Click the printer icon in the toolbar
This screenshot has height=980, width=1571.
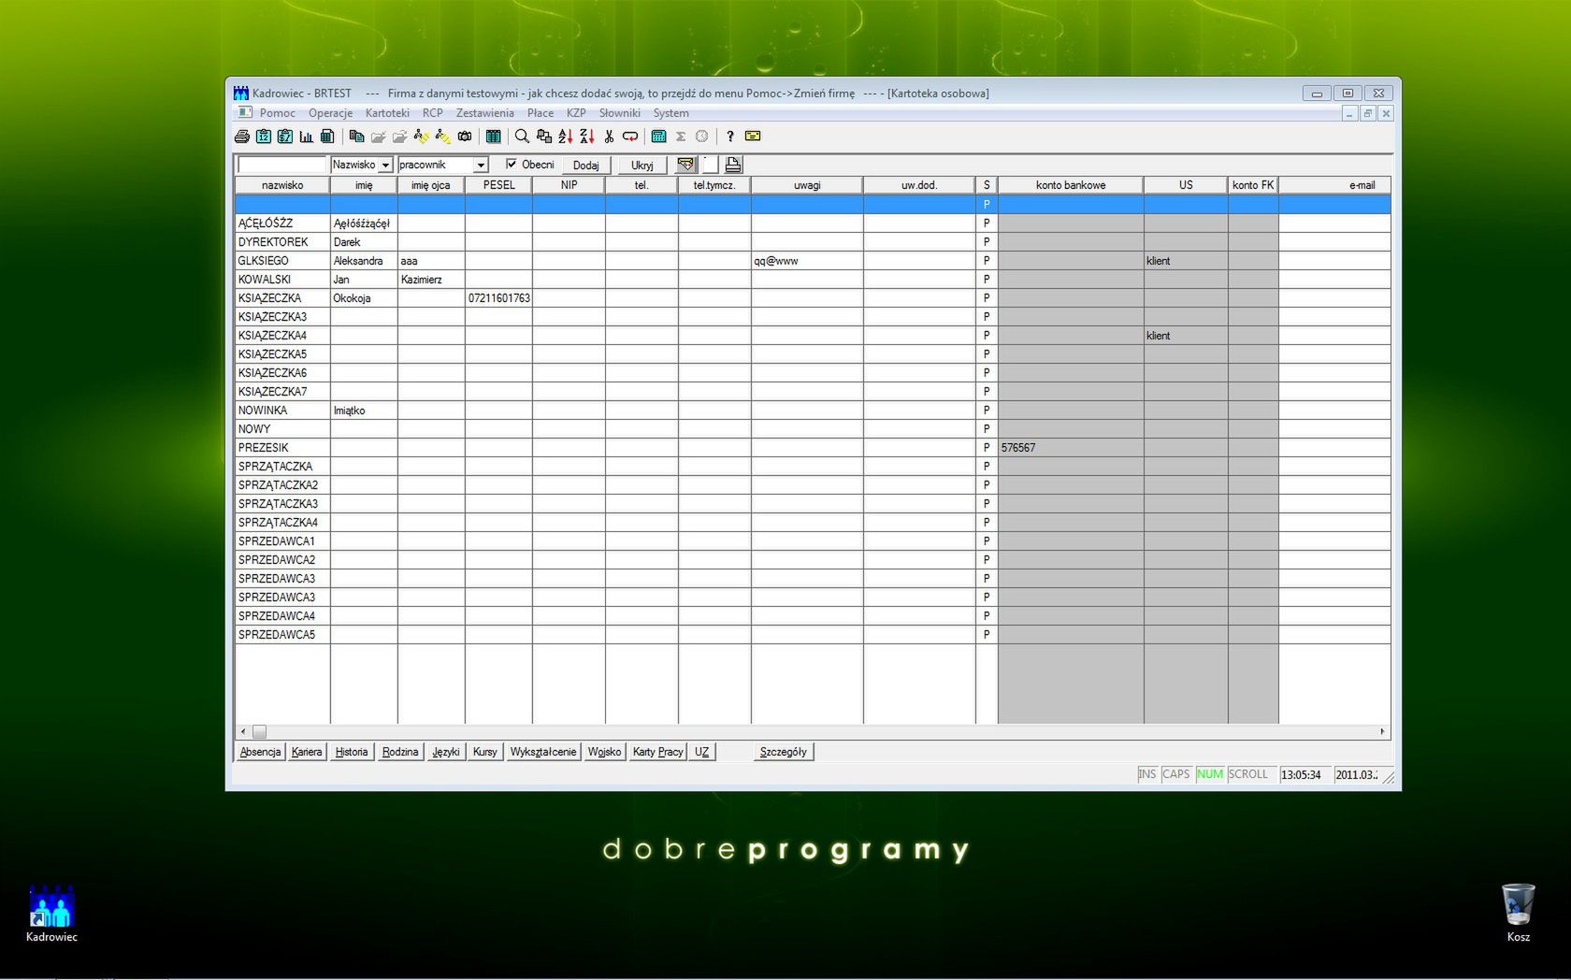[x=242, y=137]
